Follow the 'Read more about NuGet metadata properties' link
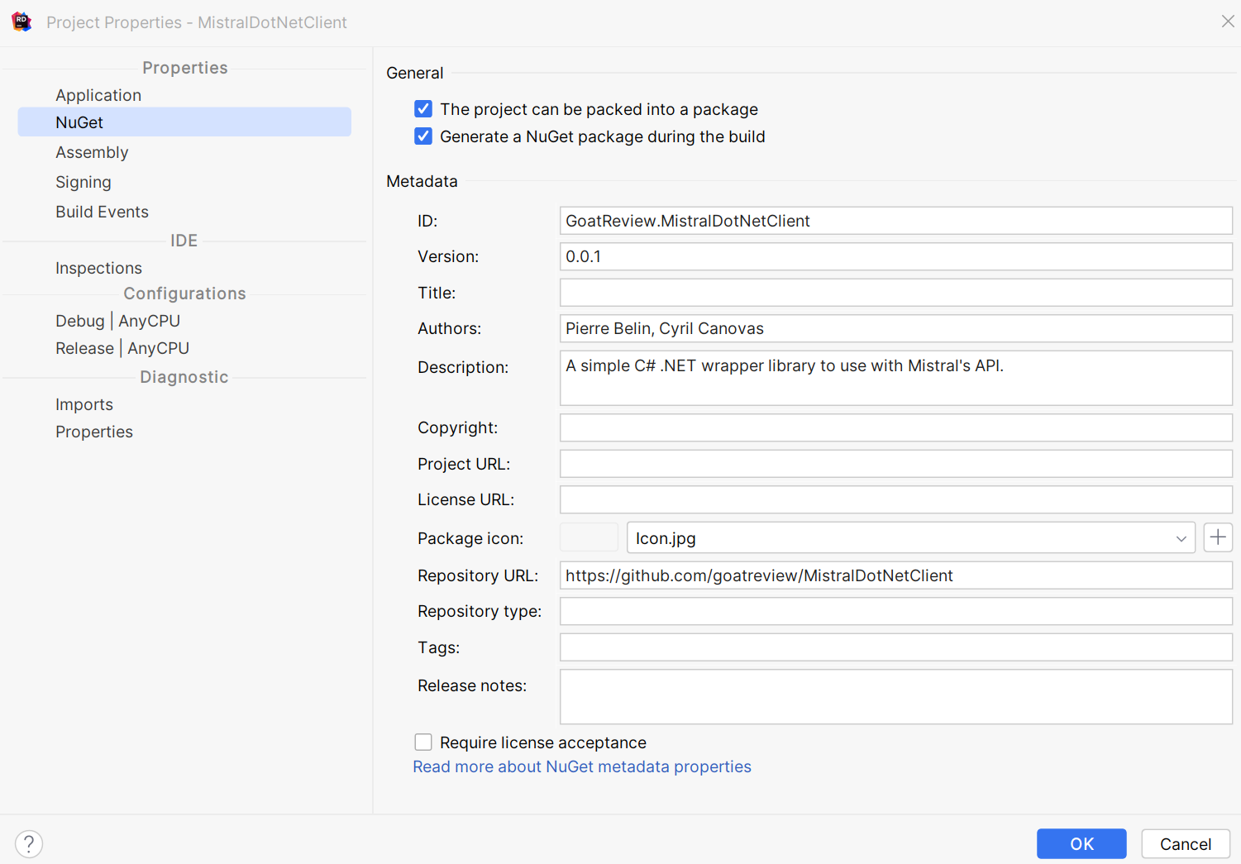1241x864 pixels. (x=581, y=766)
